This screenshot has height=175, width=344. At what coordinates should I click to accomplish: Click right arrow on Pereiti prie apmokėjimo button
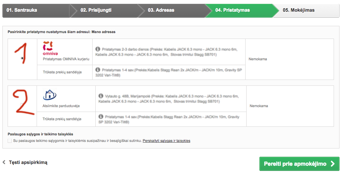click(x=333, y=164)
